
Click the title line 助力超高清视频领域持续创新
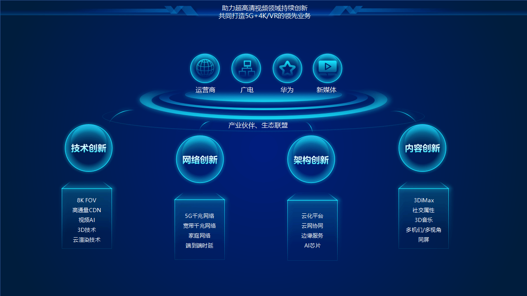(x=265, y=8)
